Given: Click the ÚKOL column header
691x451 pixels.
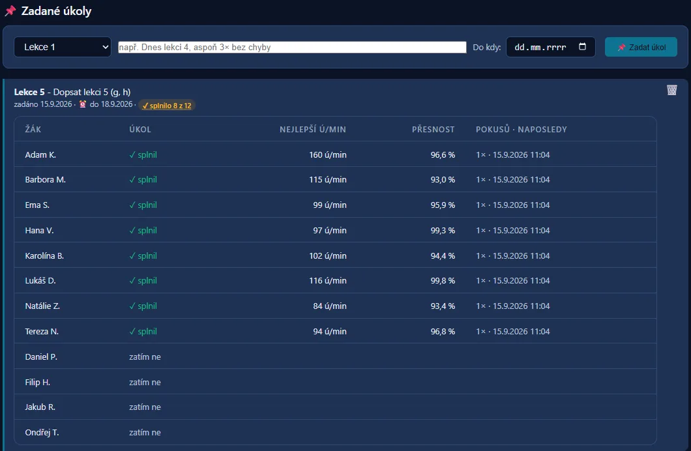Looking at the screenshot, I should pyautogui.click(x=140, y=130).
